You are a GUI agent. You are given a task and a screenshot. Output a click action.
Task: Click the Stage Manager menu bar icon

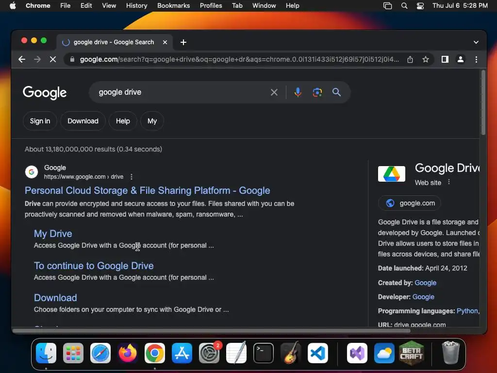[387, 6]
